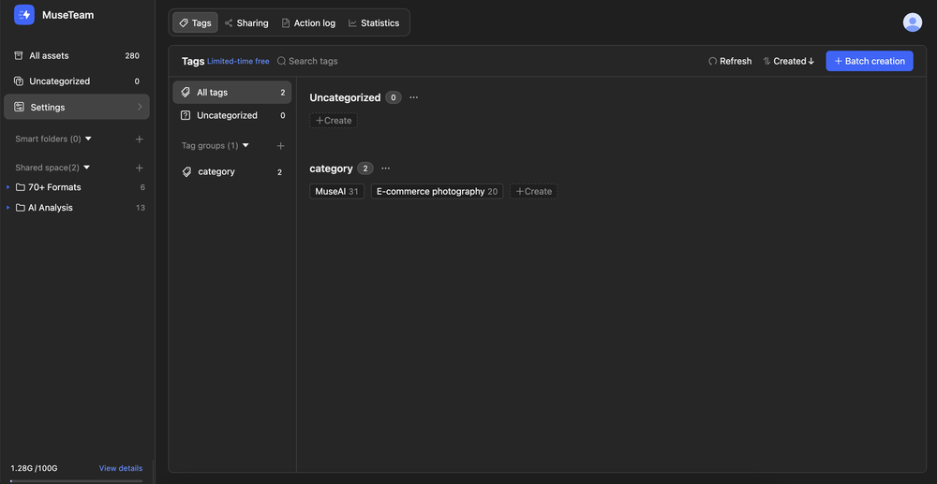937x484 pixels.
Task: Expand the AI Analysis folder
Action: 8,208
